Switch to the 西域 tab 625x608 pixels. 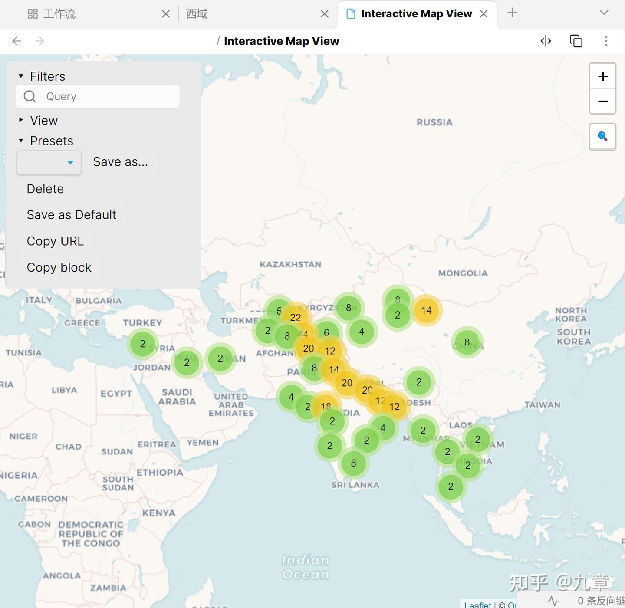[x=196, y=13]
